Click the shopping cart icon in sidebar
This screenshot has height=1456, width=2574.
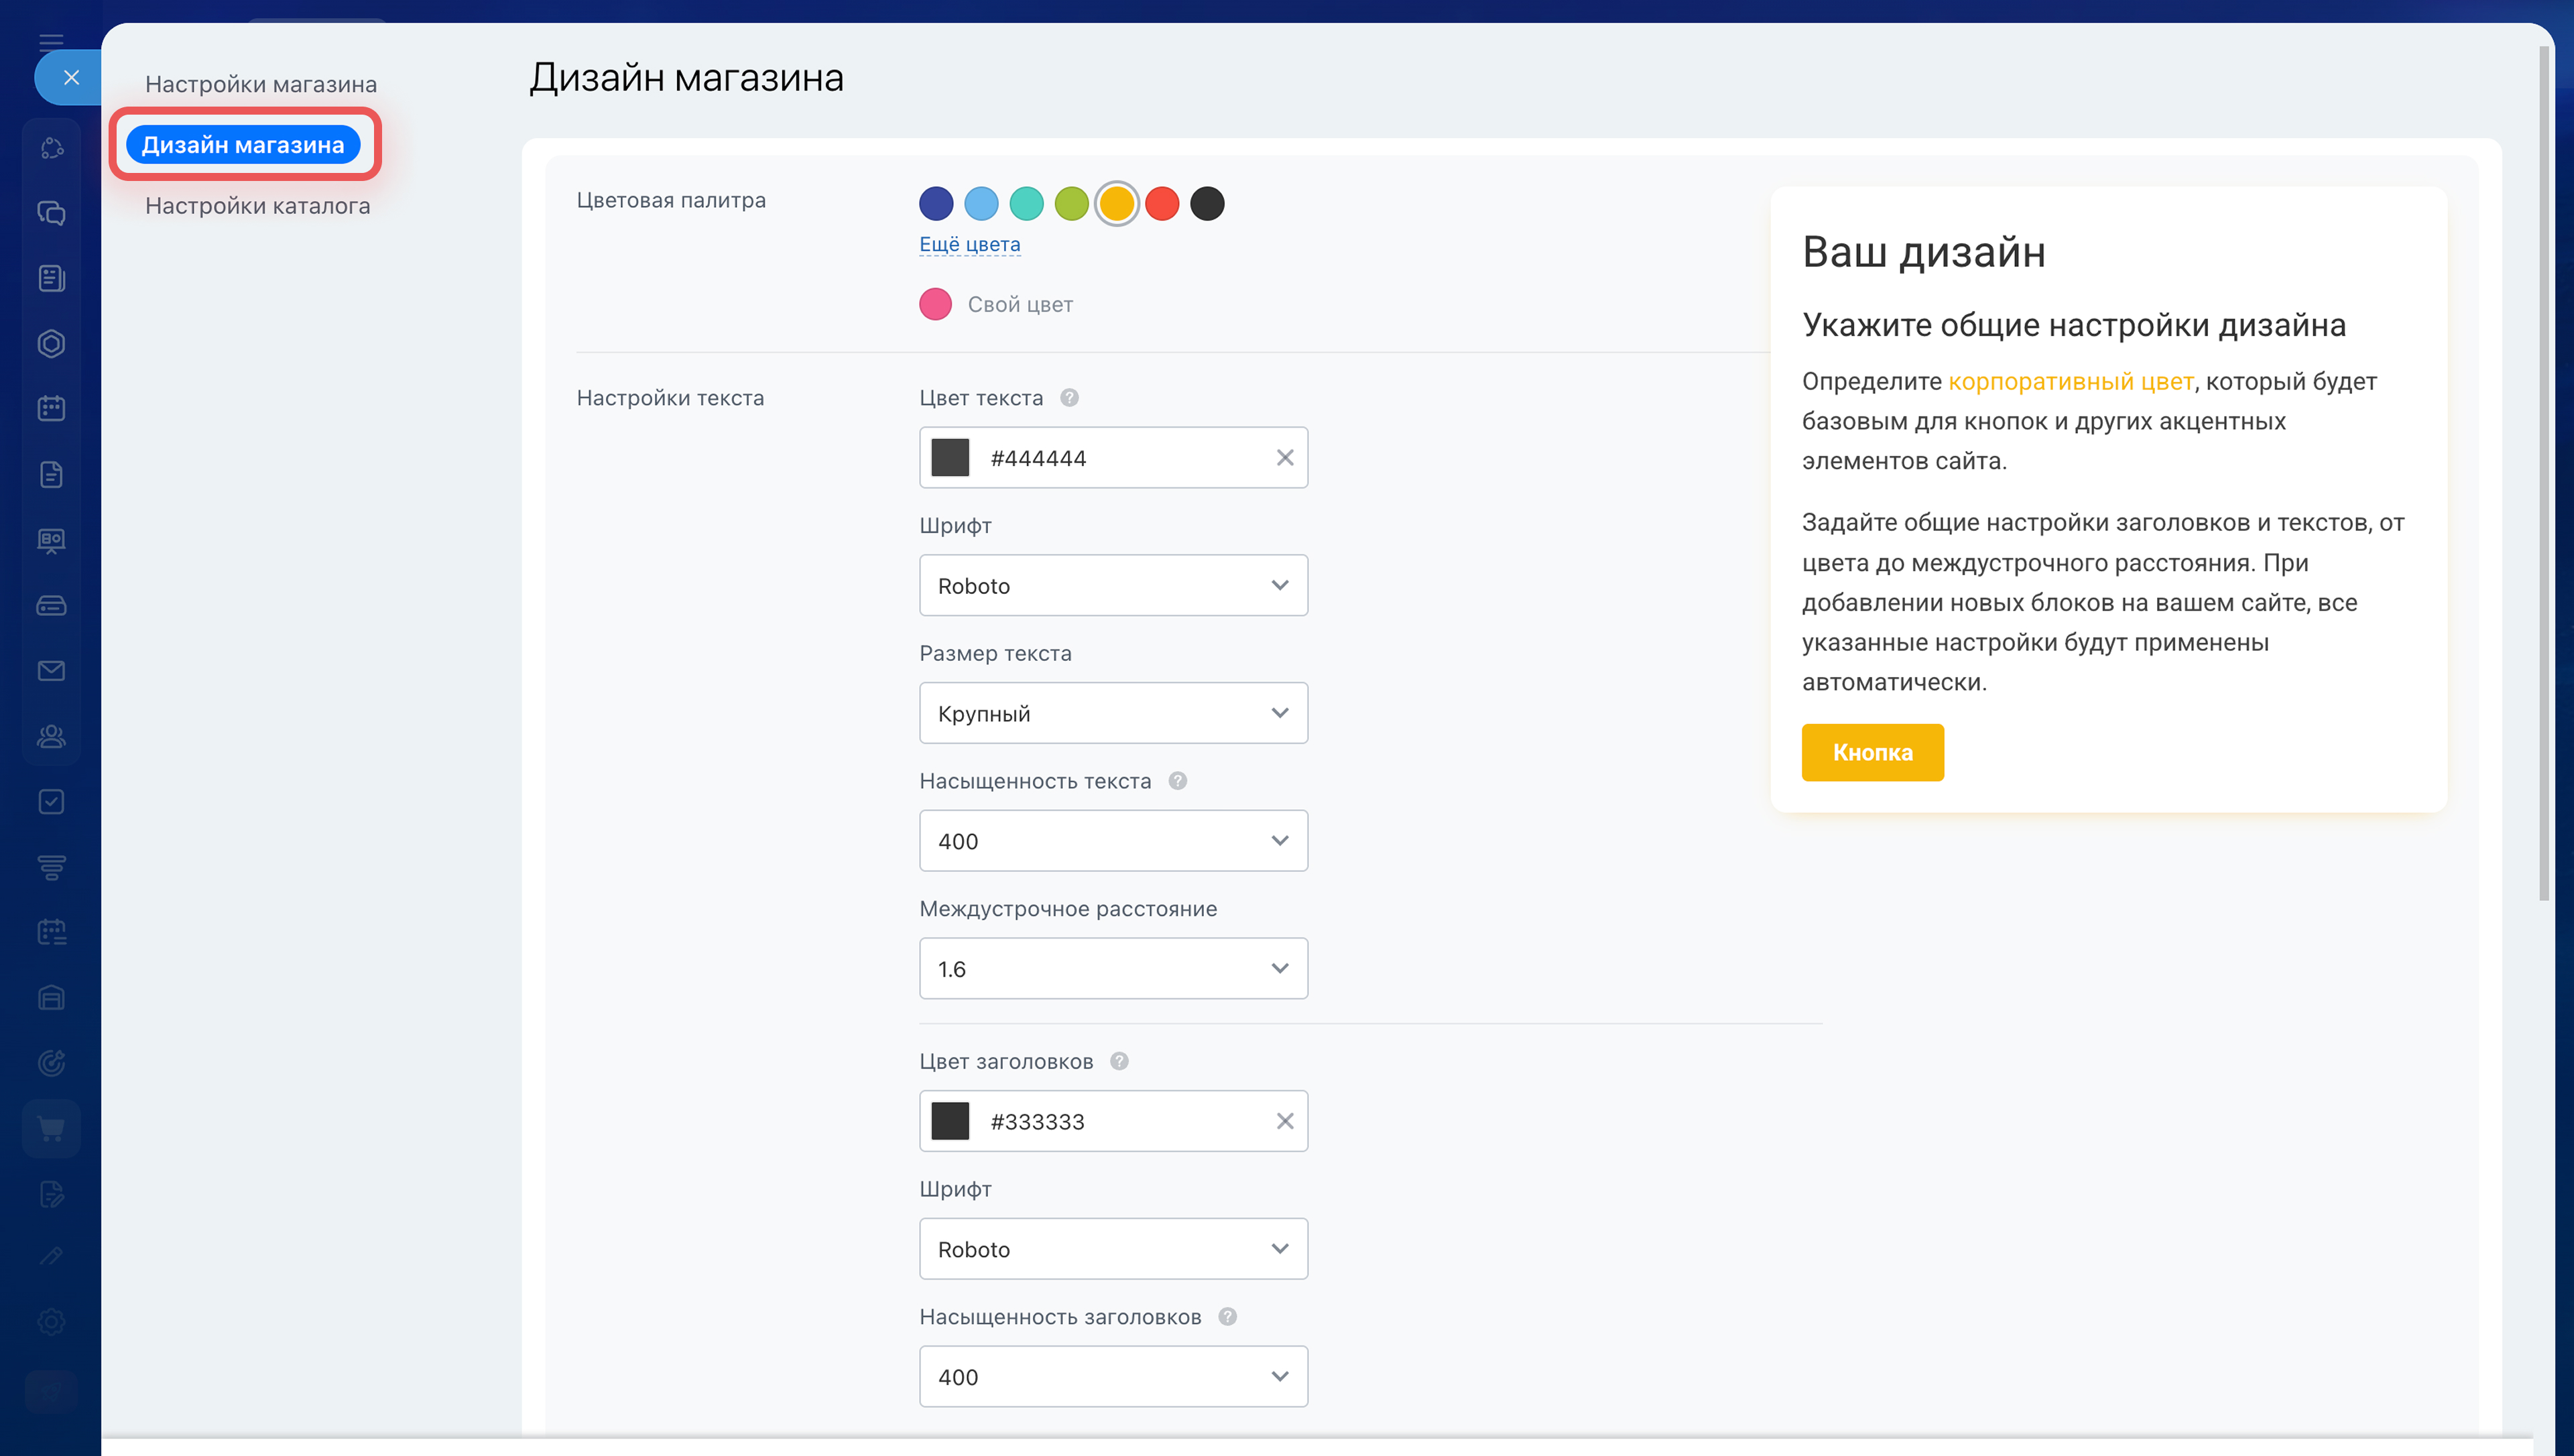51,1128
